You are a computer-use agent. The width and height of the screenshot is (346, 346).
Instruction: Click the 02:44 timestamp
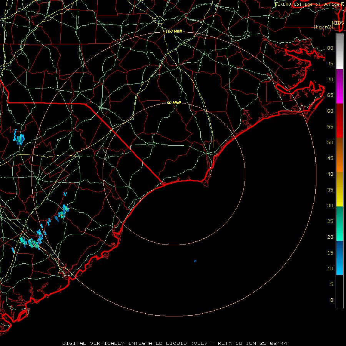[x=279, y=343]
